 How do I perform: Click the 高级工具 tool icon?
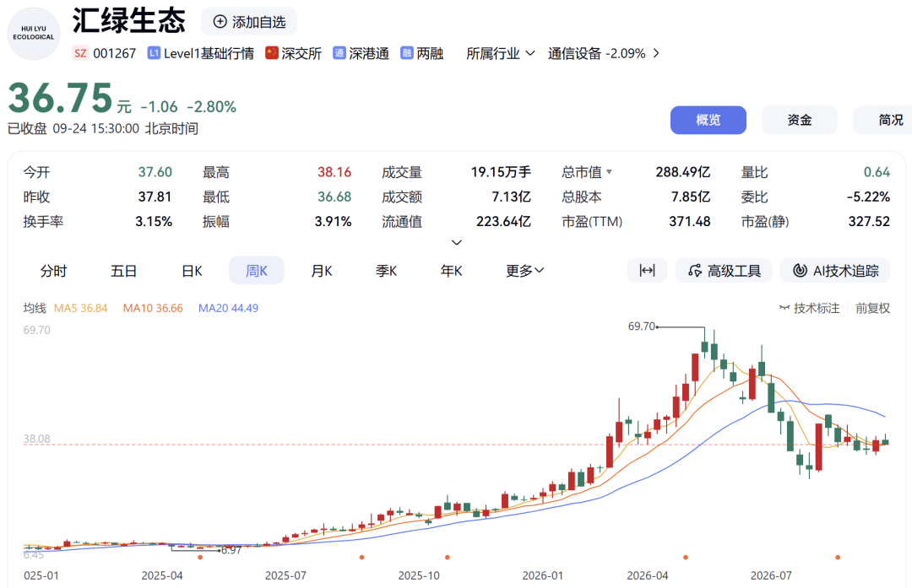tap(694, 271)
